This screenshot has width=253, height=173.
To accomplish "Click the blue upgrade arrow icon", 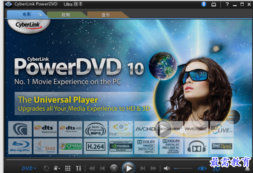I will pos(204,4).
